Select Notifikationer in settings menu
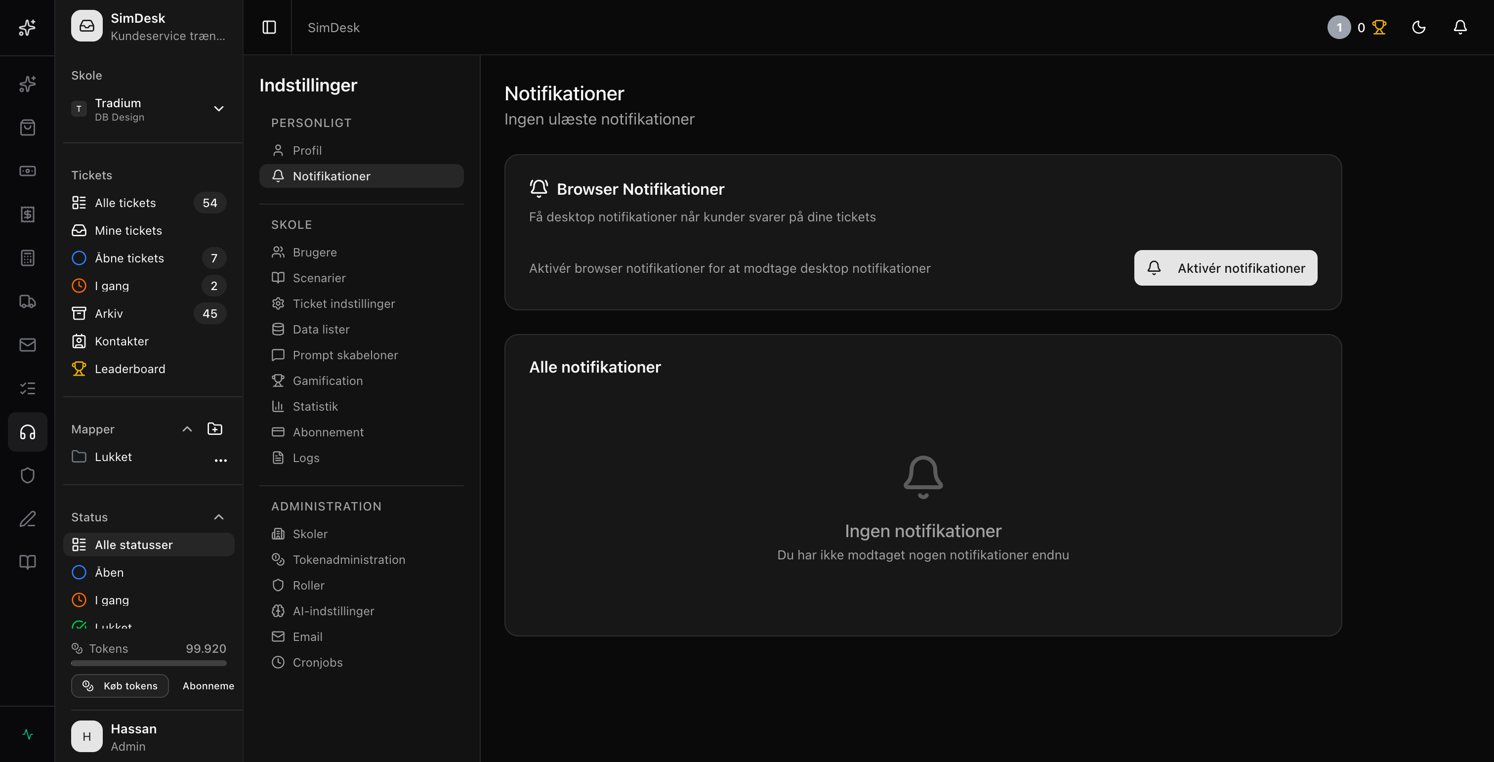The image size is (1494, 762). pos(361,176)
